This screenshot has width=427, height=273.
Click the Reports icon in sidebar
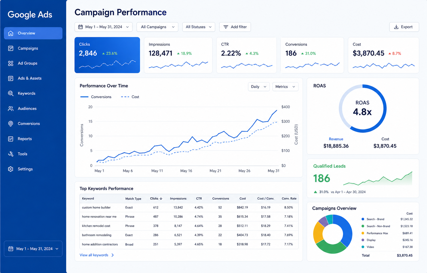click(x=11, y=139)
